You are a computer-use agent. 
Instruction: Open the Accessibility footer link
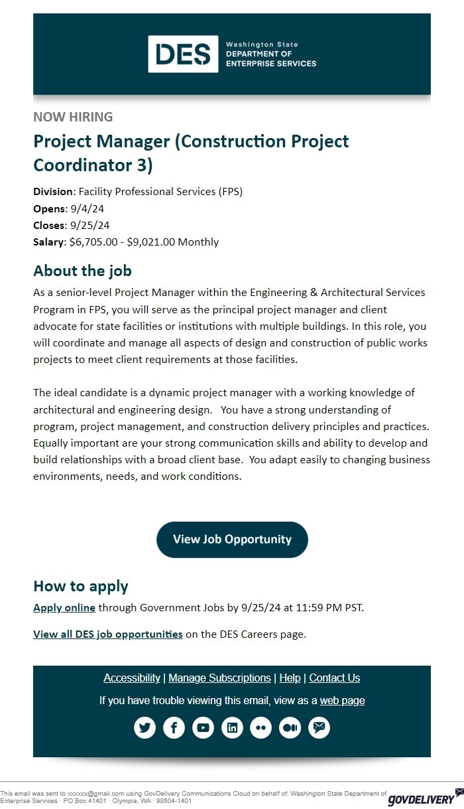[x=132, y=678]
